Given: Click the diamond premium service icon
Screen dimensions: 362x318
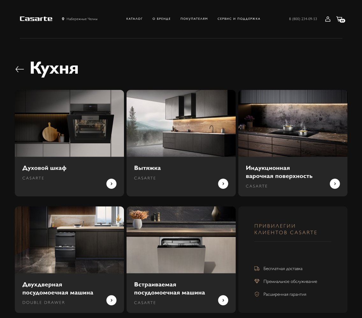Looking at the screenshot, I should point(257,281).
